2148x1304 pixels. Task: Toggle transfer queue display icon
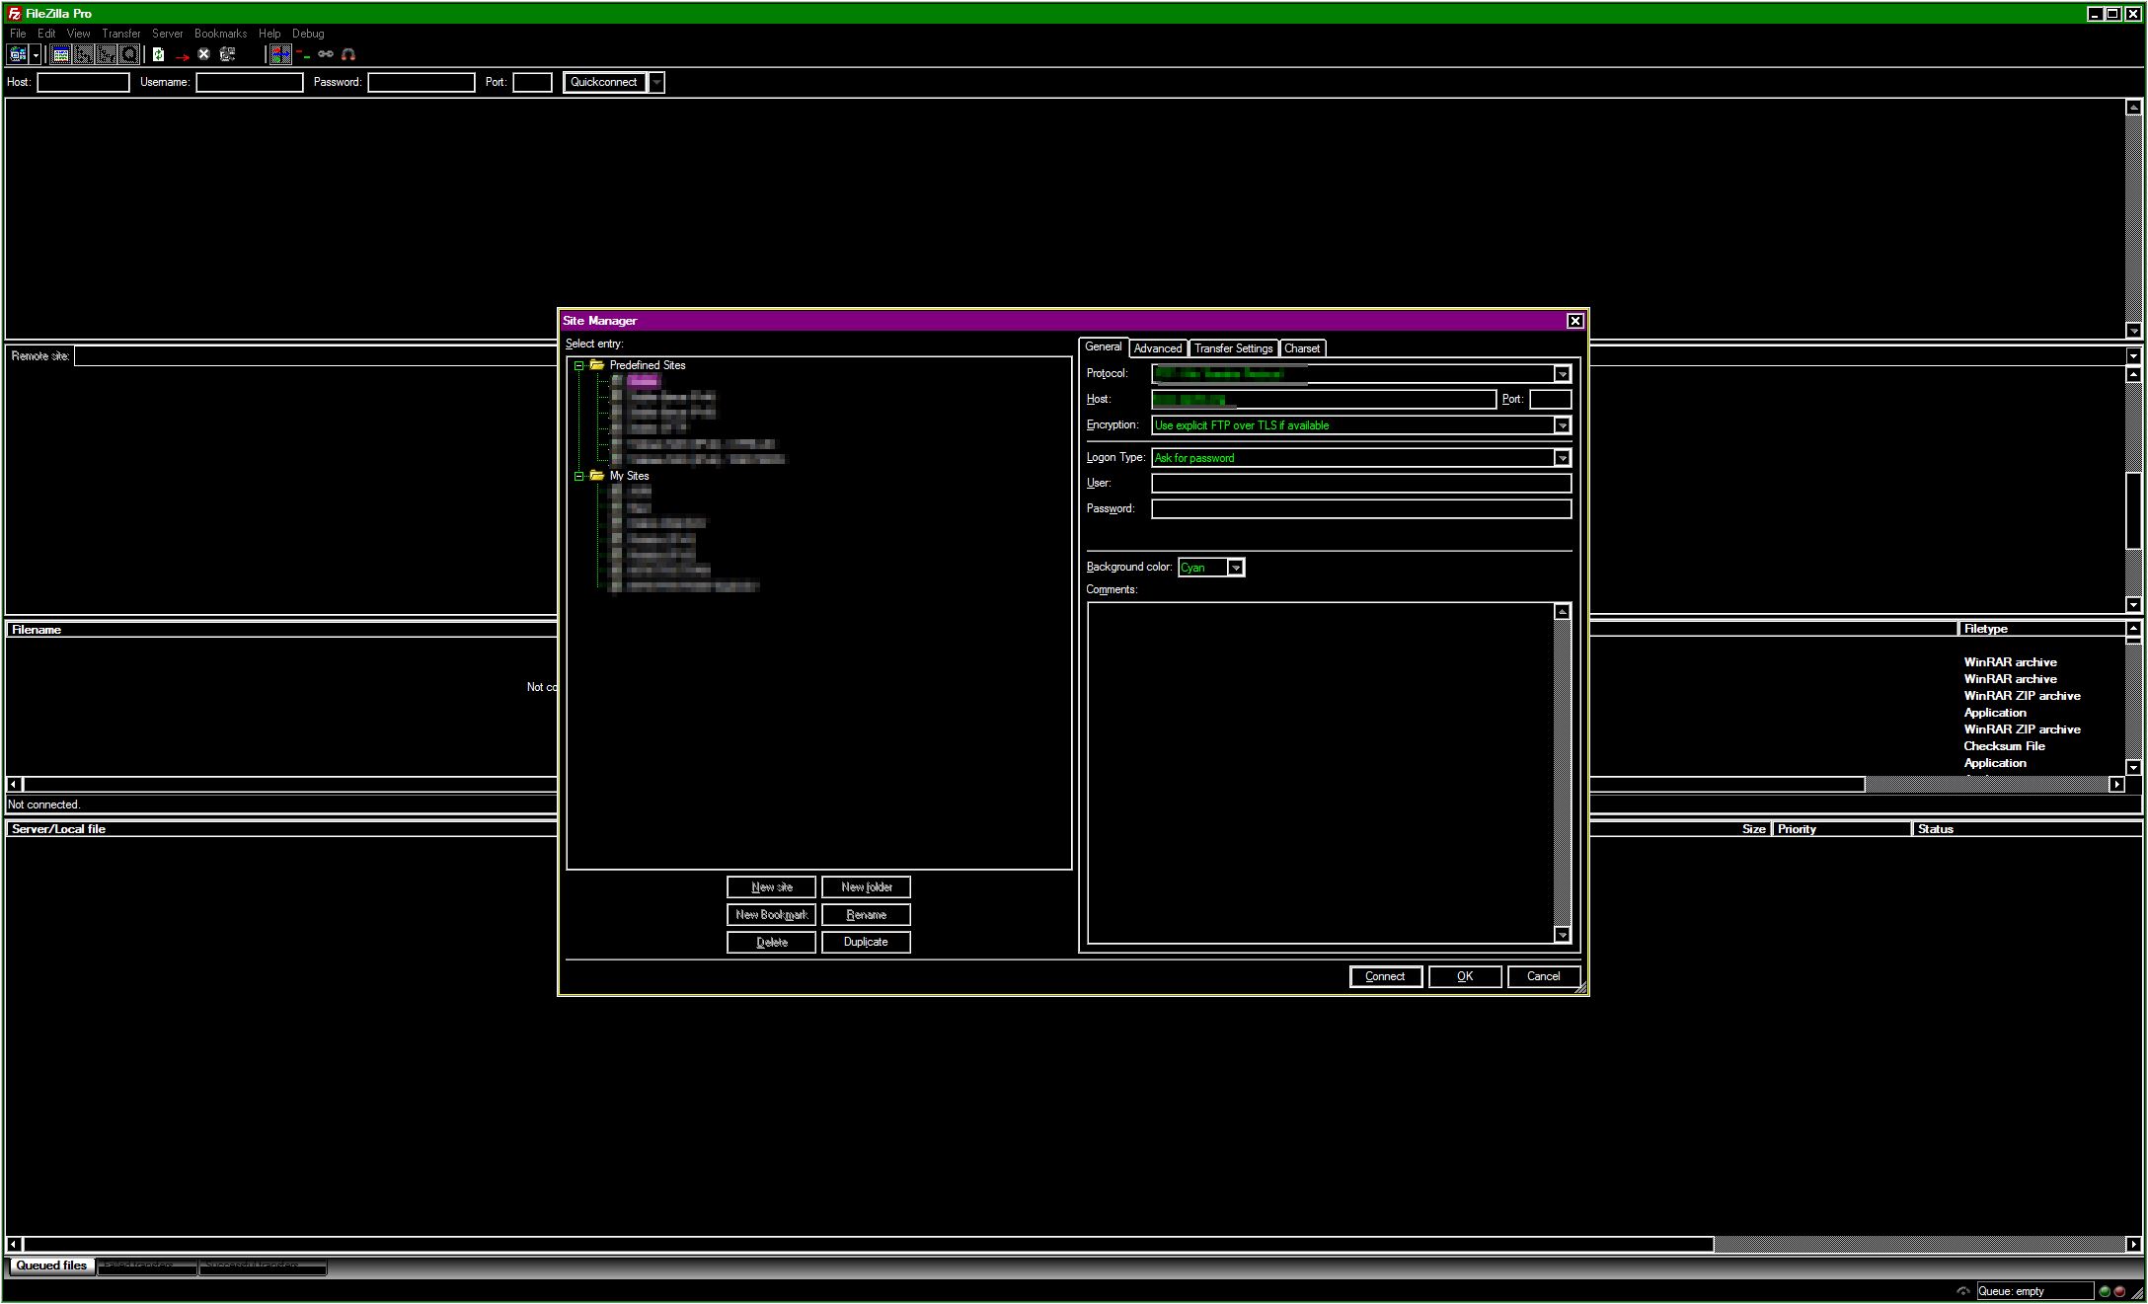[x=128, y=54]
